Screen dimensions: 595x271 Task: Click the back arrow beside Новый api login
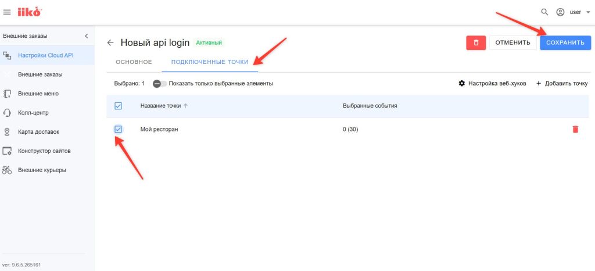[x=110, y=43]
